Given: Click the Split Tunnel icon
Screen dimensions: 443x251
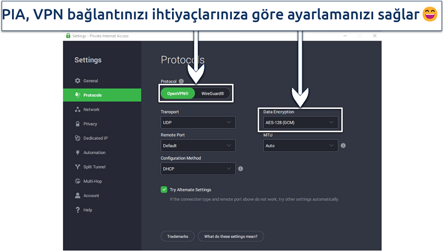Looking at the screenshot, I should (77, 167).
